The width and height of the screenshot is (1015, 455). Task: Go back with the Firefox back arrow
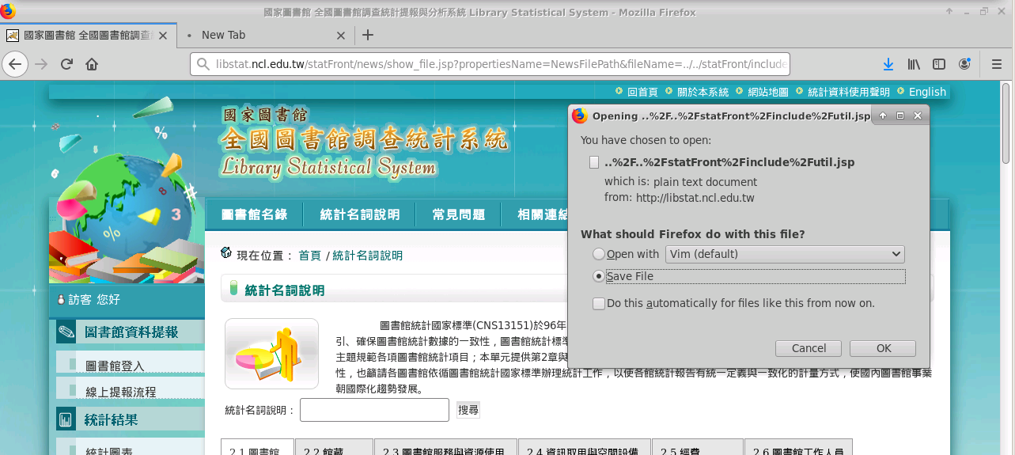(x=15, y=64)
